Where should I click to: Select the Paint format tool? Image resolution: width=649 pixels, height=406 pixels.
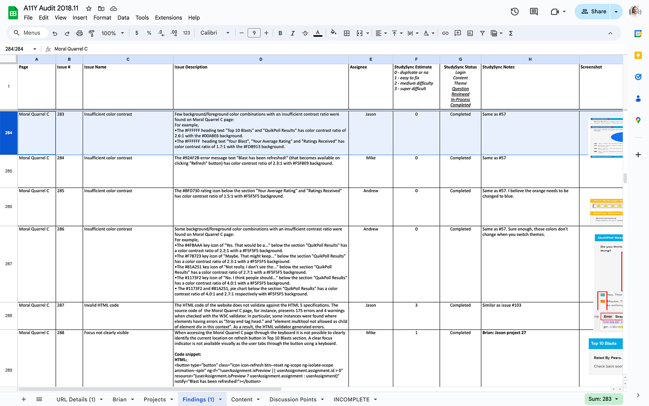pyautogui.click(x=92, y=33)
